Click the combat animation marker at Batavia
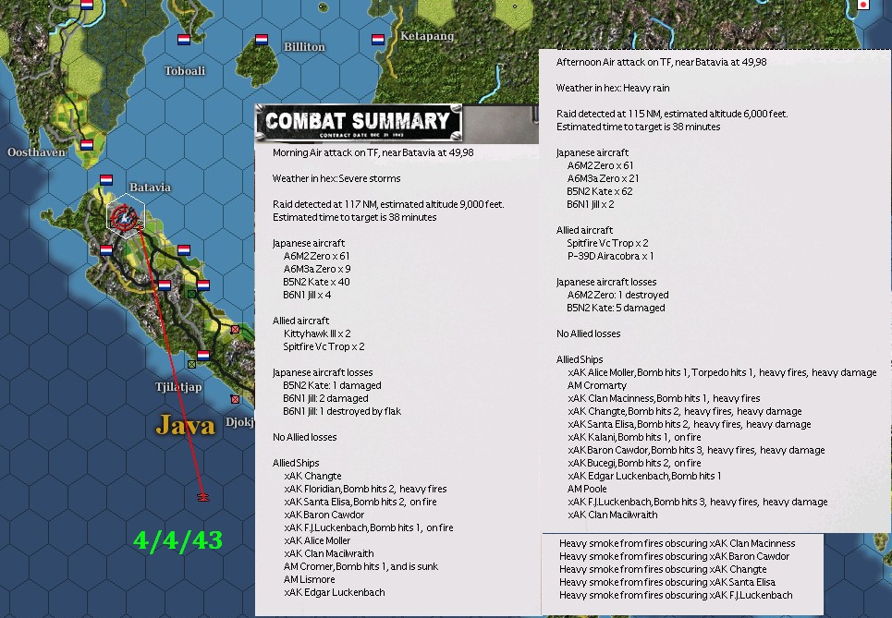 123,218
